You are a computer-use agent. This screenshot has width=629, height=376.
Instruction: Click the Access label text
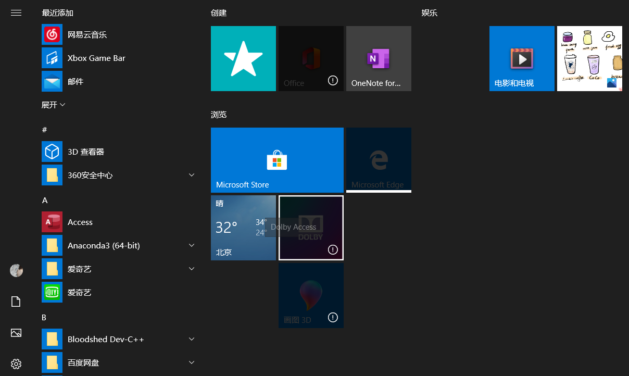tap(80, 222)
